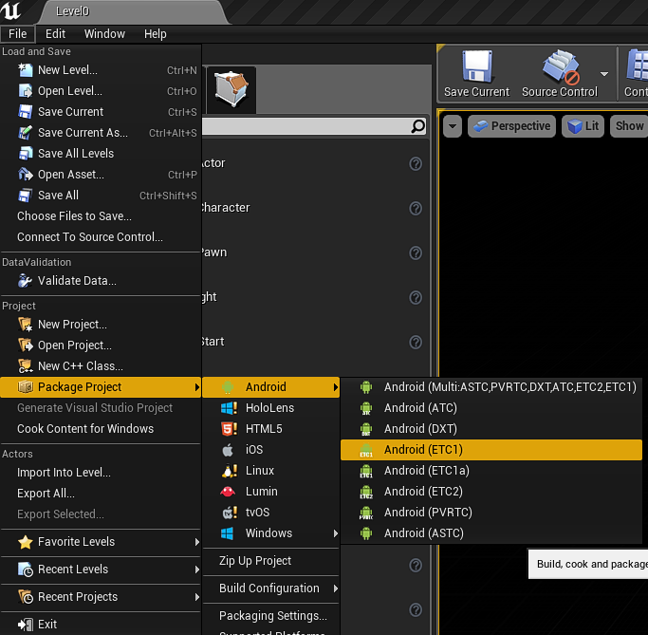Select Android (ETC2) packaging option

pyautogui.click(x=491, y=492)
